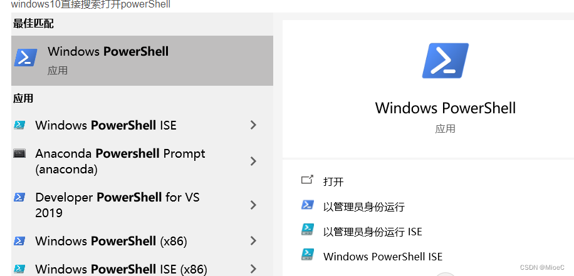
Task: Click the Windows PowerShell best match icon
Action: click(x=26, y=58)
